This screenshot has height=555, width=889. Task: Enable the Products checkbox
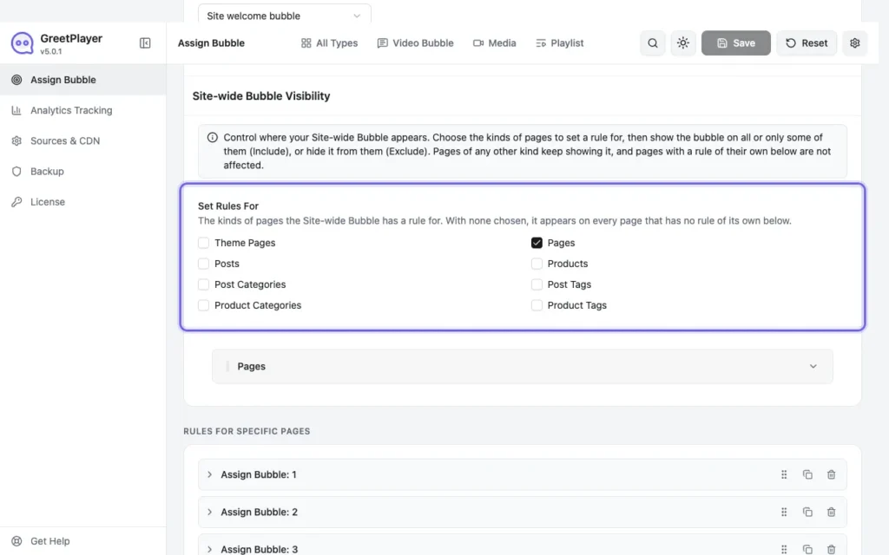[537, 264]
